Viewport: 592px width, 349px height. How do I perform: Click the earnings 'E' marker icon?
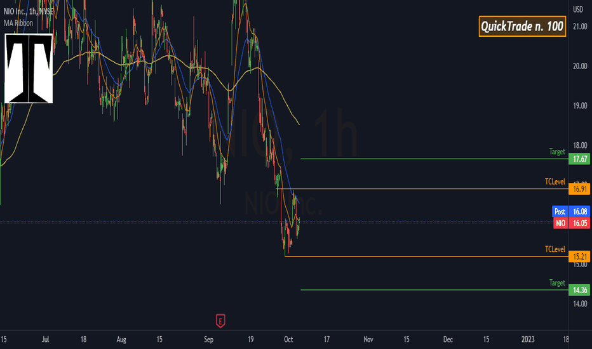(x=220, y=320)
